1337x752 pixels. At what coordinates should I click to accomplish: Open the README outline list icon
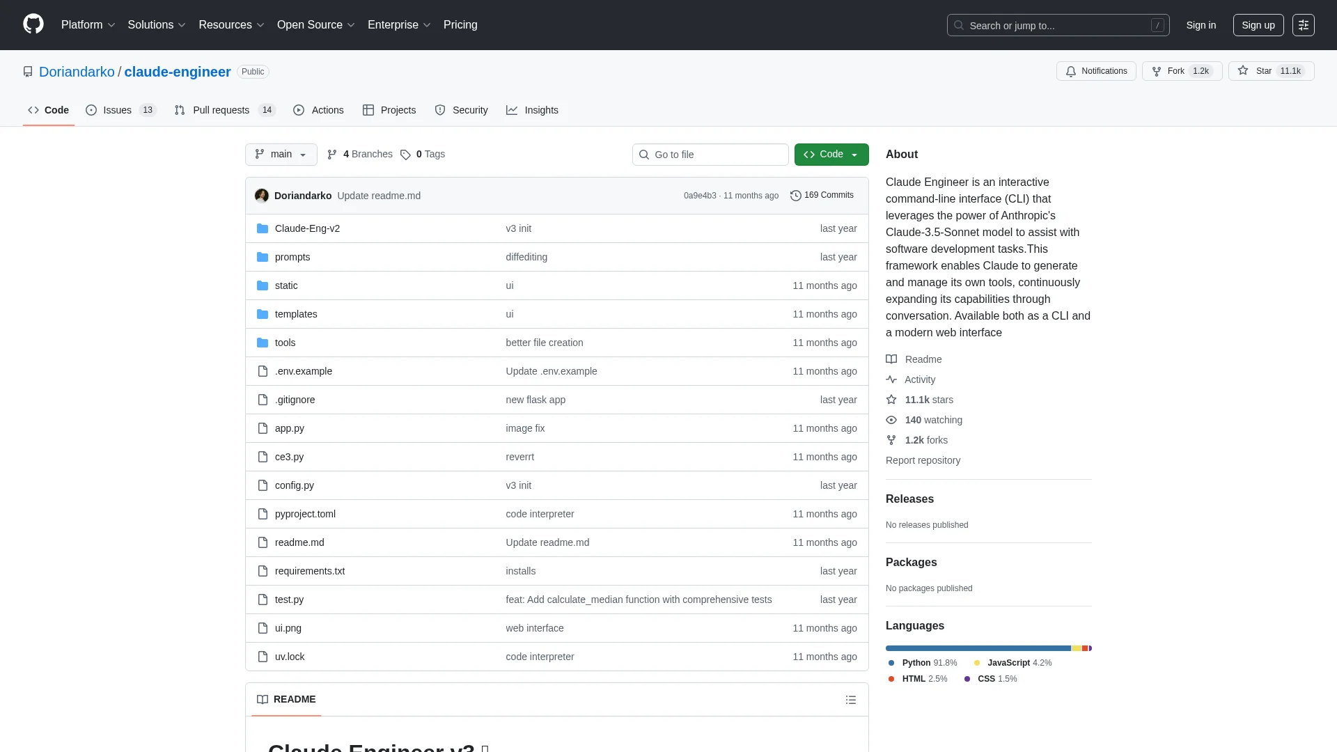click(850, 700)
